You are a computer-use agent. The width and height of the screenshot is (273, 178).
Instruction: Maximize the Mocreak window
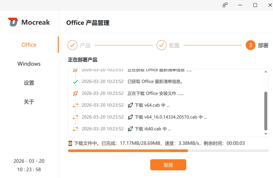[x=255, y=5]
